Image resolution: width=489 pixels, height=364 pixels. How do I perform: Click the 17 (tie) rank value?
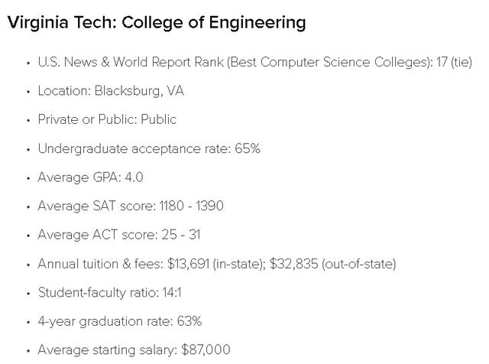(x=454, y=62)
